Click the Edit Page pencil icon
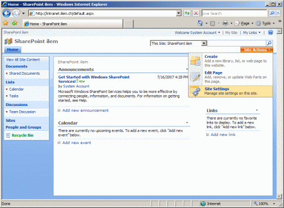 tap(195, 77)
